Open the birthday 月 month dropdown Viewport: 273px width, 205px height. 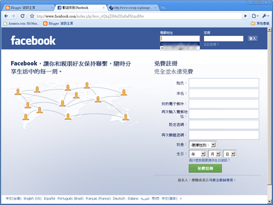[x=215, y=154]
